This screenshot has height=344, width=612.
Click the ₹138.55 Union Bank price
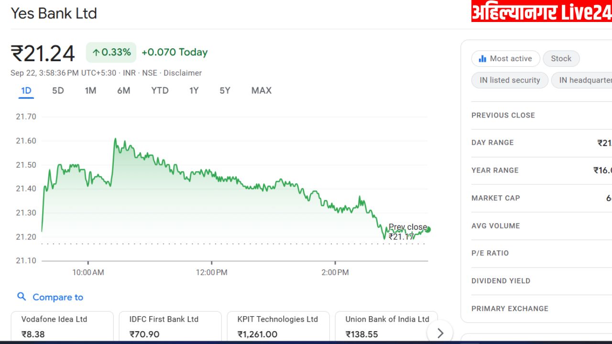tap(362, 334)
